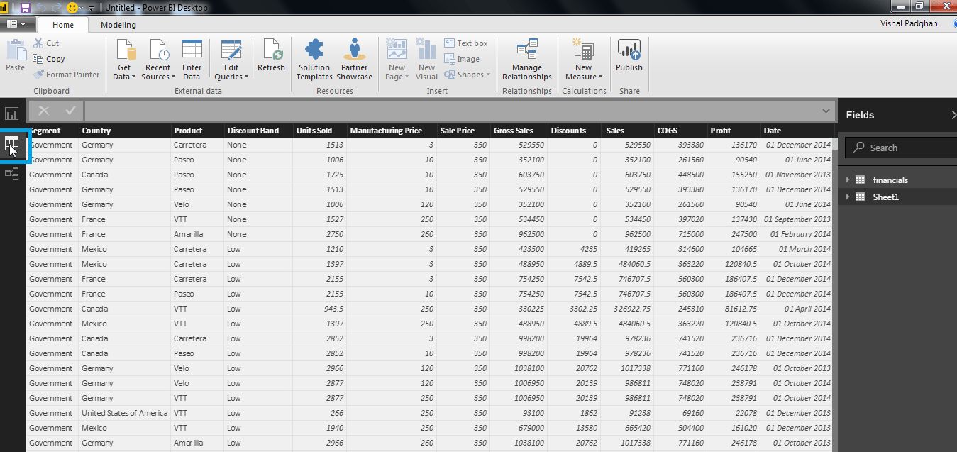Open the Recent Sources dropdown arrow
Image resolution: width=957 pixels, height=452 pixels.
pyautogui.click(x=174, y=77)
